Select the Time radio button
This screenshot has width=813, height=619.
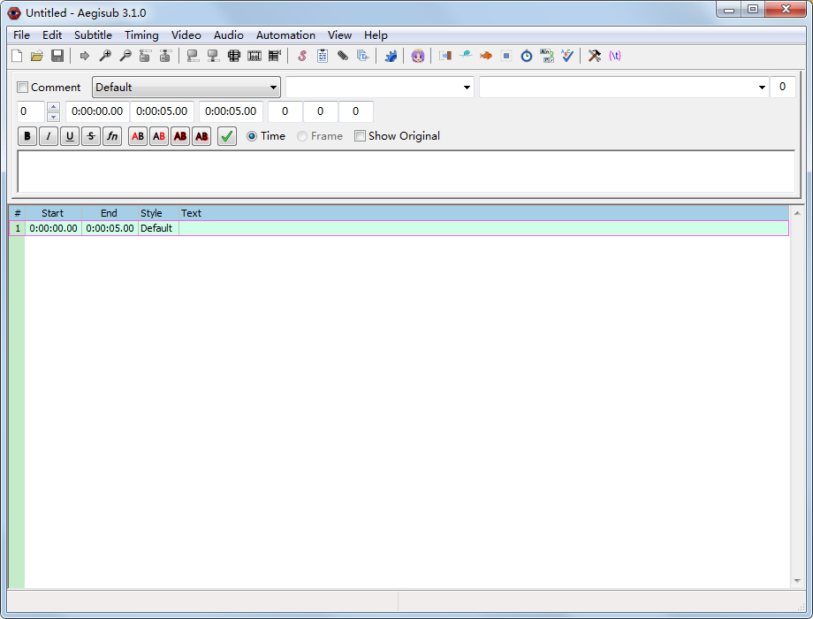(x=252, y=136)
